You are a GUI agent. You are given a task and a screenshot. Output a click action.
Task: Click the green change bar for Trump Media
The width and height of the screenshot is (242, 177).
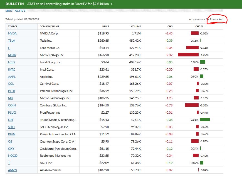(x=204, y=120)
